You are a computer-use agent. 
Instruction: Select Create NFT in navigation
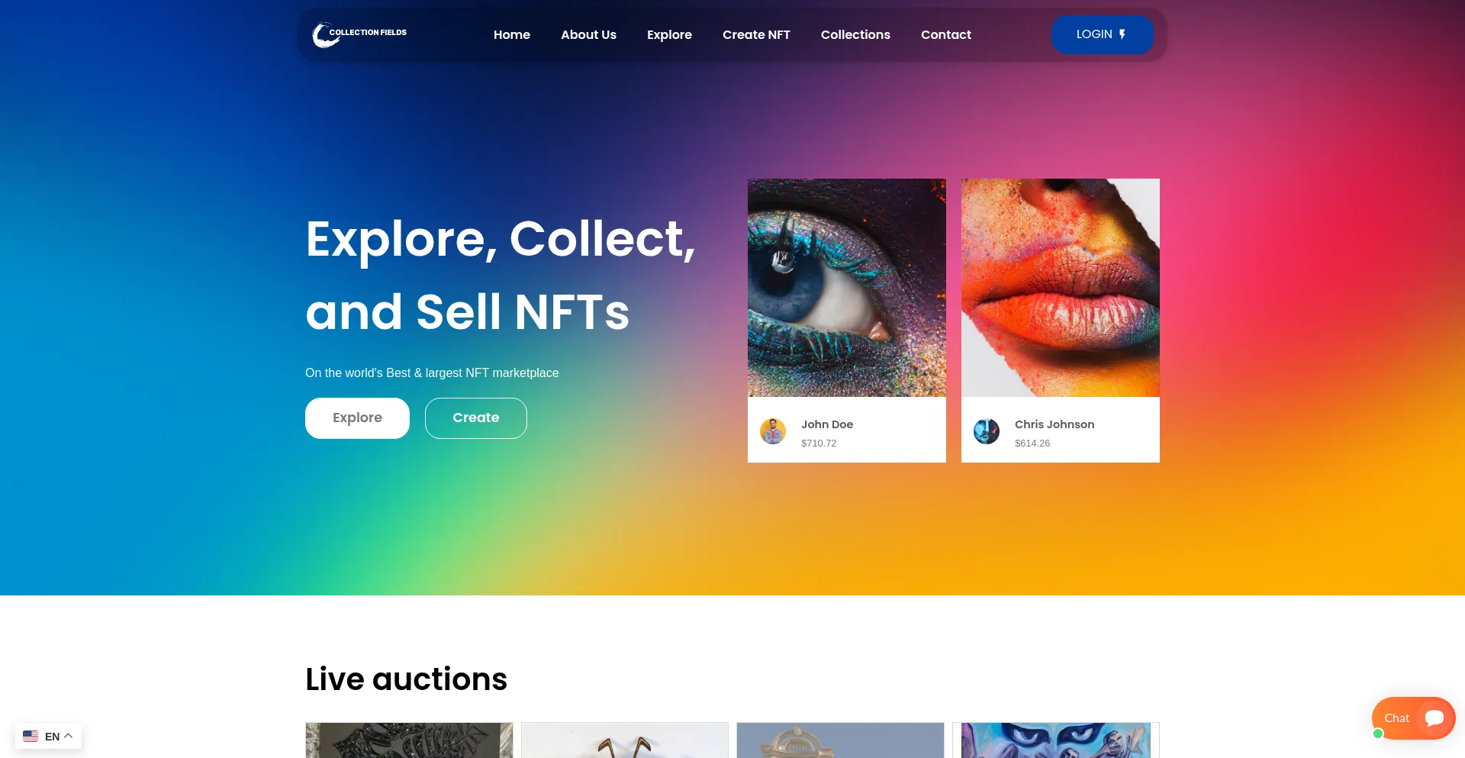click(x=756, y=34)
